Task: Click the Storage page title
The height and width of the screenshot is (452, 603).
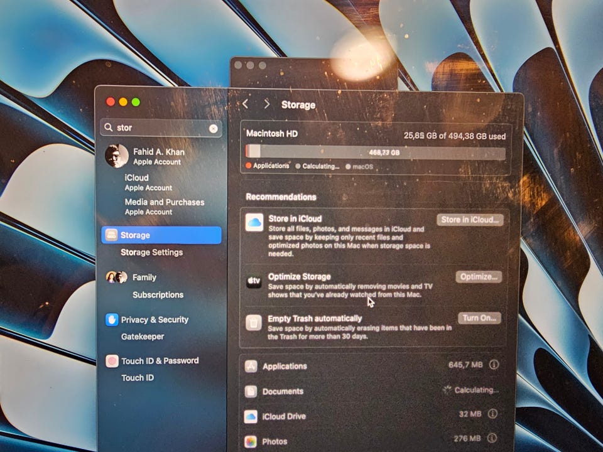Action: click(x=298, y=105)
